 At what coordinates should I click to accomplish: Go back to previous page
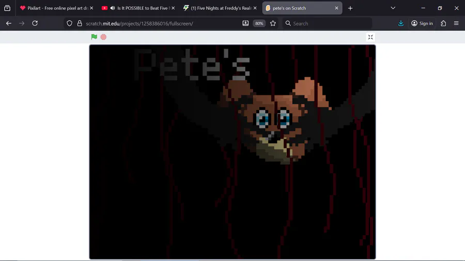coord(9,23)
